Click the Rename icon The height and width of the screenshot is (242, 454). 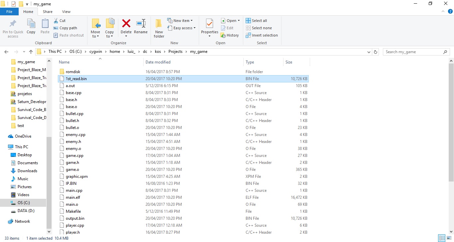tap(141, 23)
